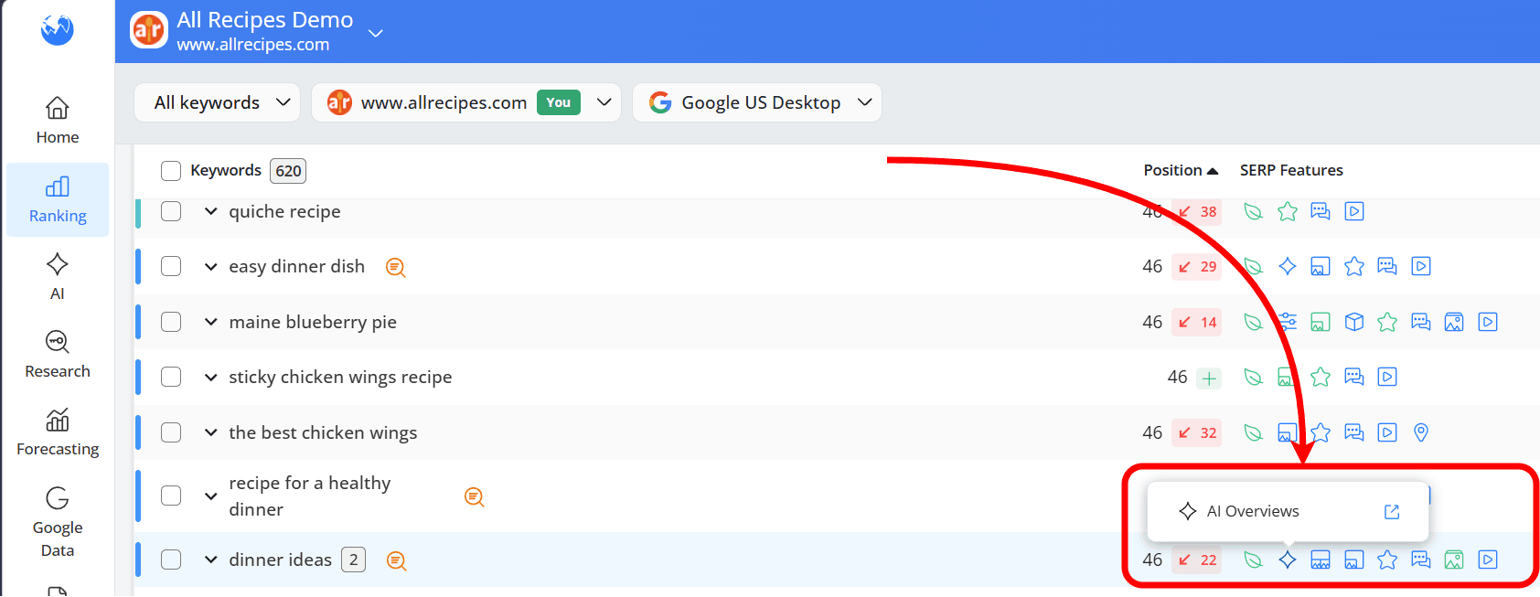Open the All keywords dropdown
The width and height of the screenshot is (1540, 597).
click(219, 102)
